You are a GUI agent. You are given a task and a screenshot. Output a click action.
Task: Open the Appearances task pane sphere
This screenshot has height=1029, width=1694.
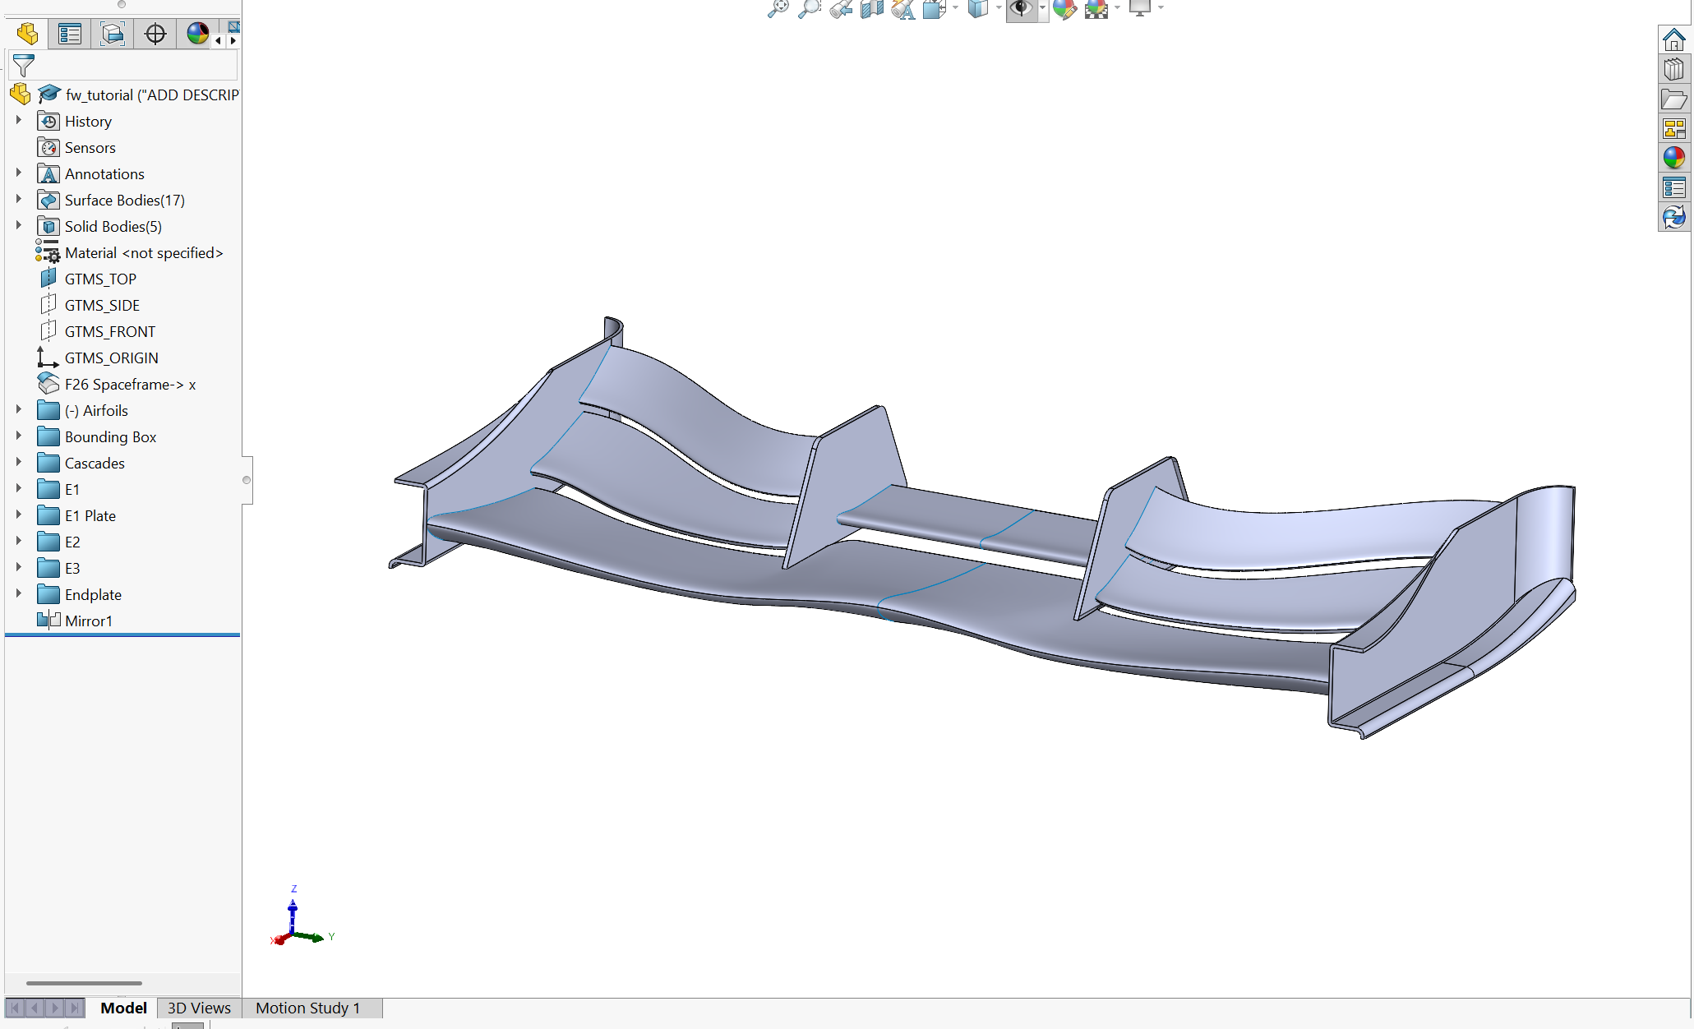(x=1673, y=158)
